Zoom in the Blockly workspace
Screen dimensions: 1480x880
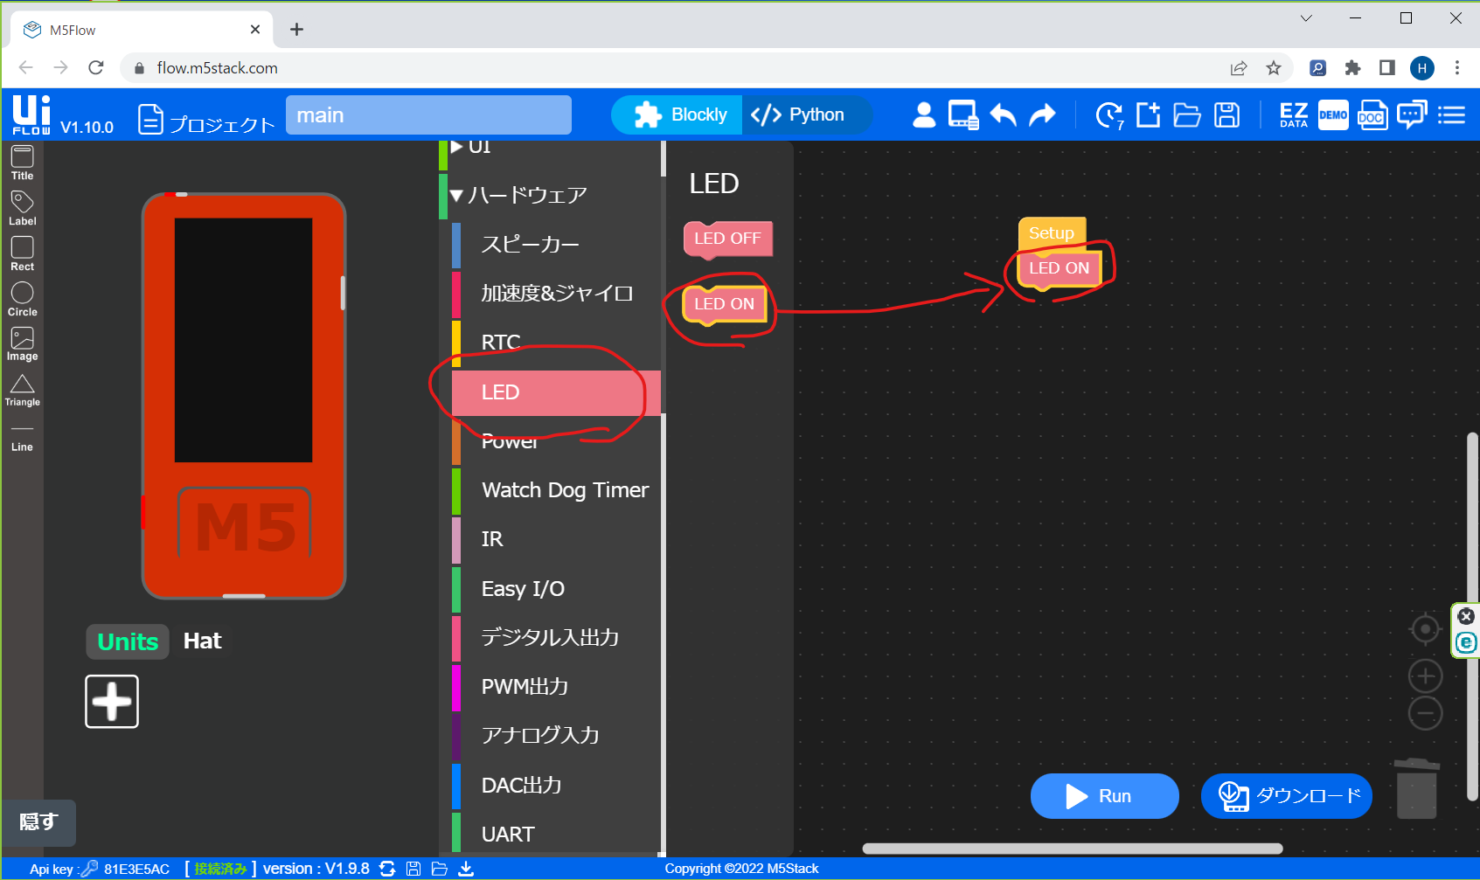pyautogui.click(x=1425, y=676)
